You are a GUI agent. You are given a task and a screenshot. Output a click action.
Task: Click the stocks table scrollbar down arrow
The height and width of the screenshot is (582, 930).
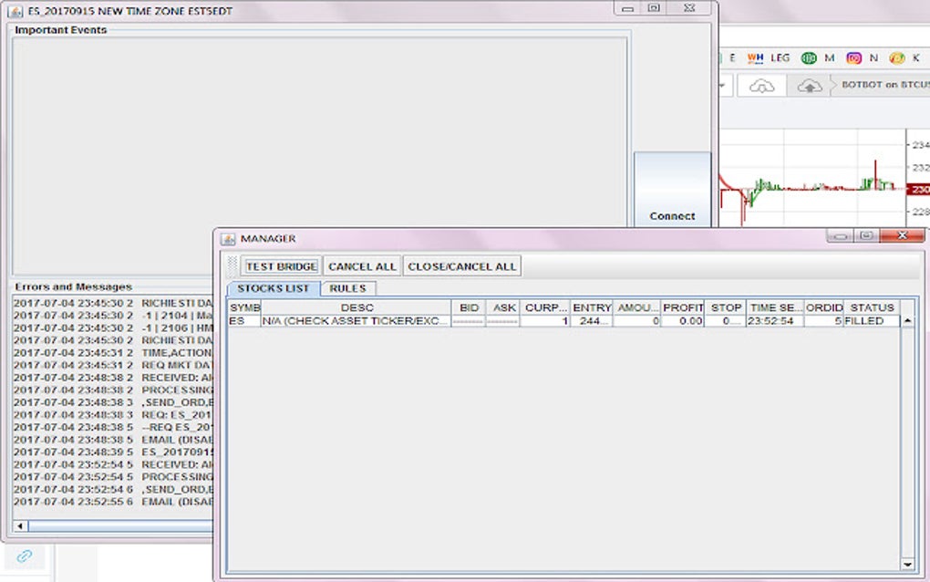pos(907,564)
